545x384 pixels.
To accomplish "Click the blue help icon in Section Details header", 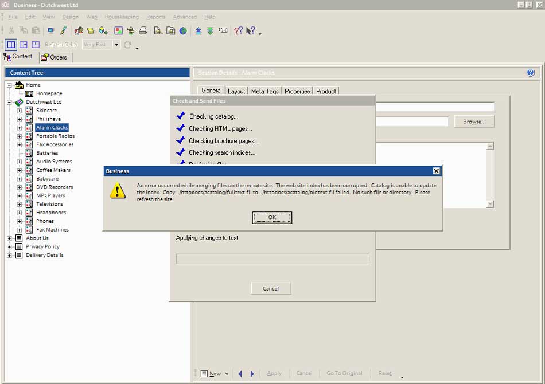I will [x=530, y=73].
